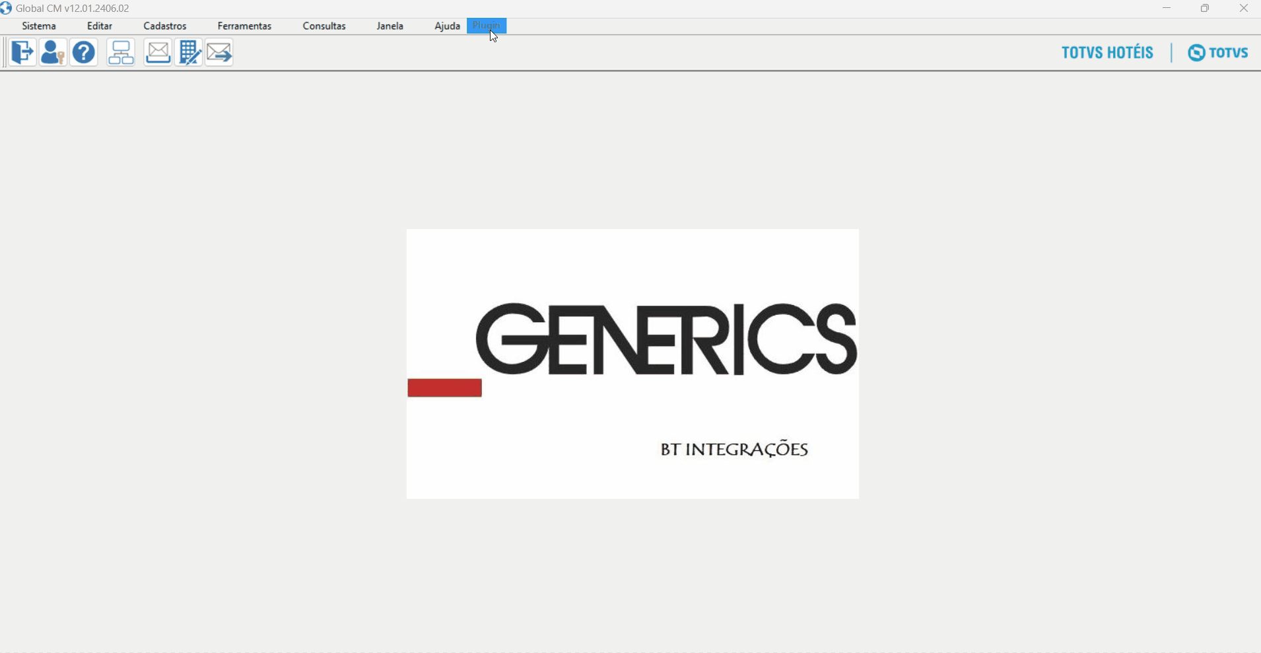This screenshot has width=1261, height=653.
Task: Open the hierarchy chart toolbar icon
Action: pos(121,52)
